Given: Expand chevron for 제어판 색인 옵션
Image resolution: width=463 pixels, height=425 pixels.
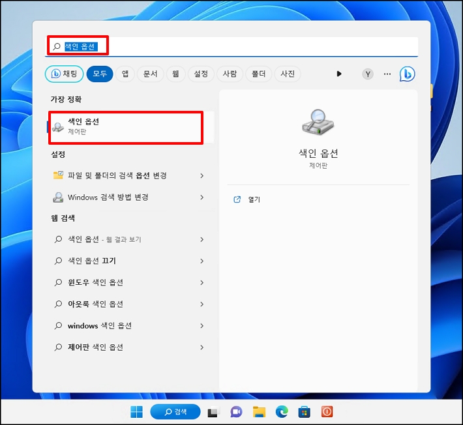Looking at the screenshot, I should (202, 347).
